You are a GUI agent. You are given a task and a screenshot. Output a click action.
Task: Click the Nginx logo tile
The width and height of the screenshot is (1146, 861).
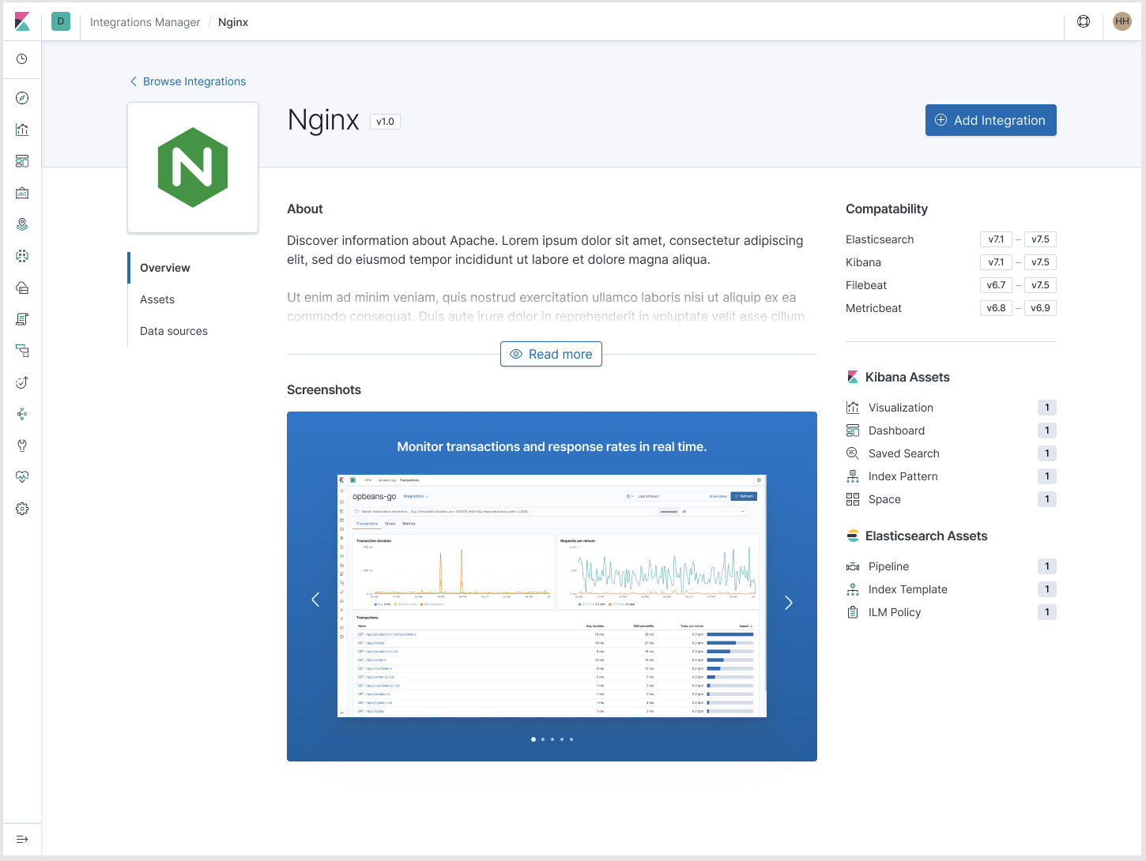[x=193, y=167]
